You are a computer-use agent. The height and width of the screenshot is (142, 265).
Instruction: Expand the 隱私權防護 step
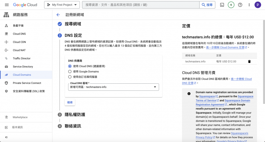(x=75, y=115)
